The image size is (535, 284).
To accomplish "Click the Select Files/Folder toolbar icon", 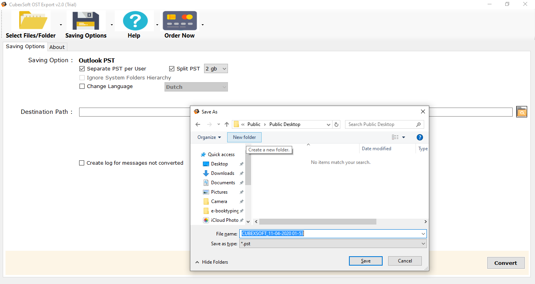I will (31, 22).
